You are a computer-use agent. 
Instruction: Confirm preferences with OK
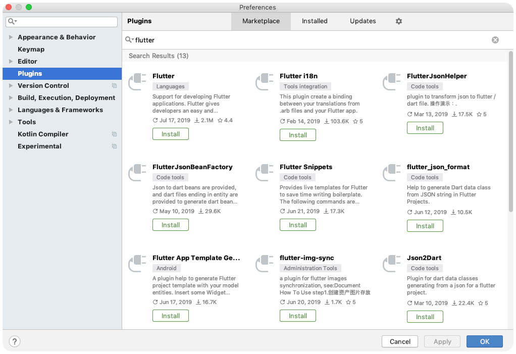(x=484, y=341)
